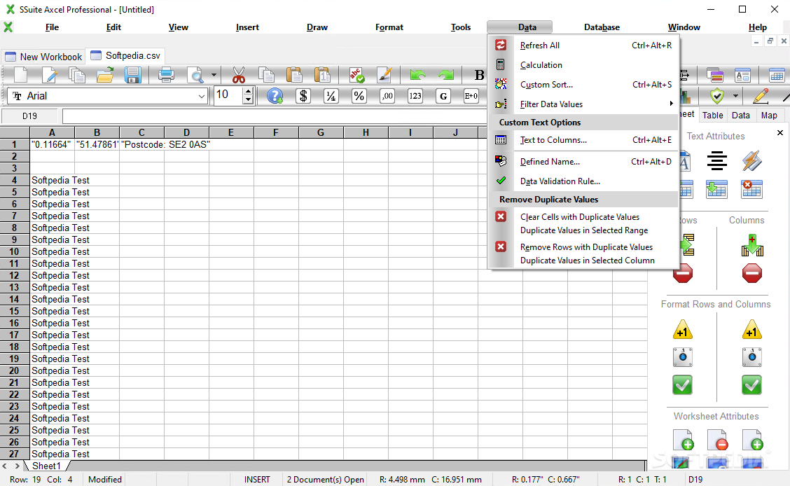Click the blue help question mark icon
The image size is (790, 486).
click(275, 96)
